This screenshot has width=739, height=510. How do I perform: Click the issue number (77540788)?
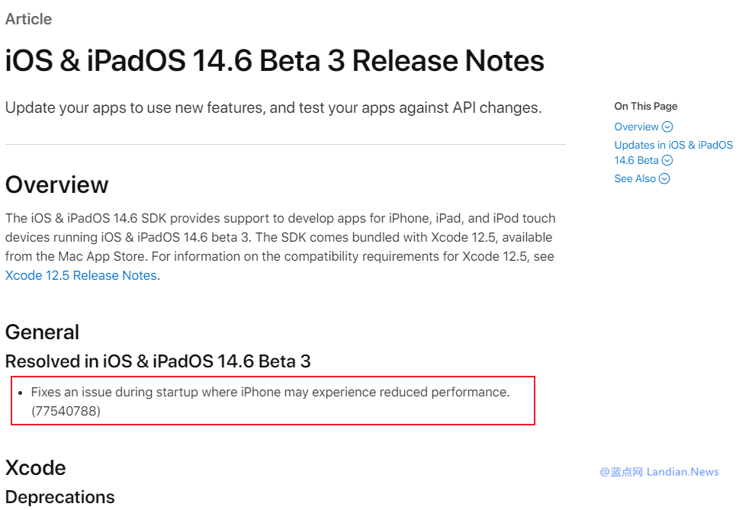[x=66, y=412]
